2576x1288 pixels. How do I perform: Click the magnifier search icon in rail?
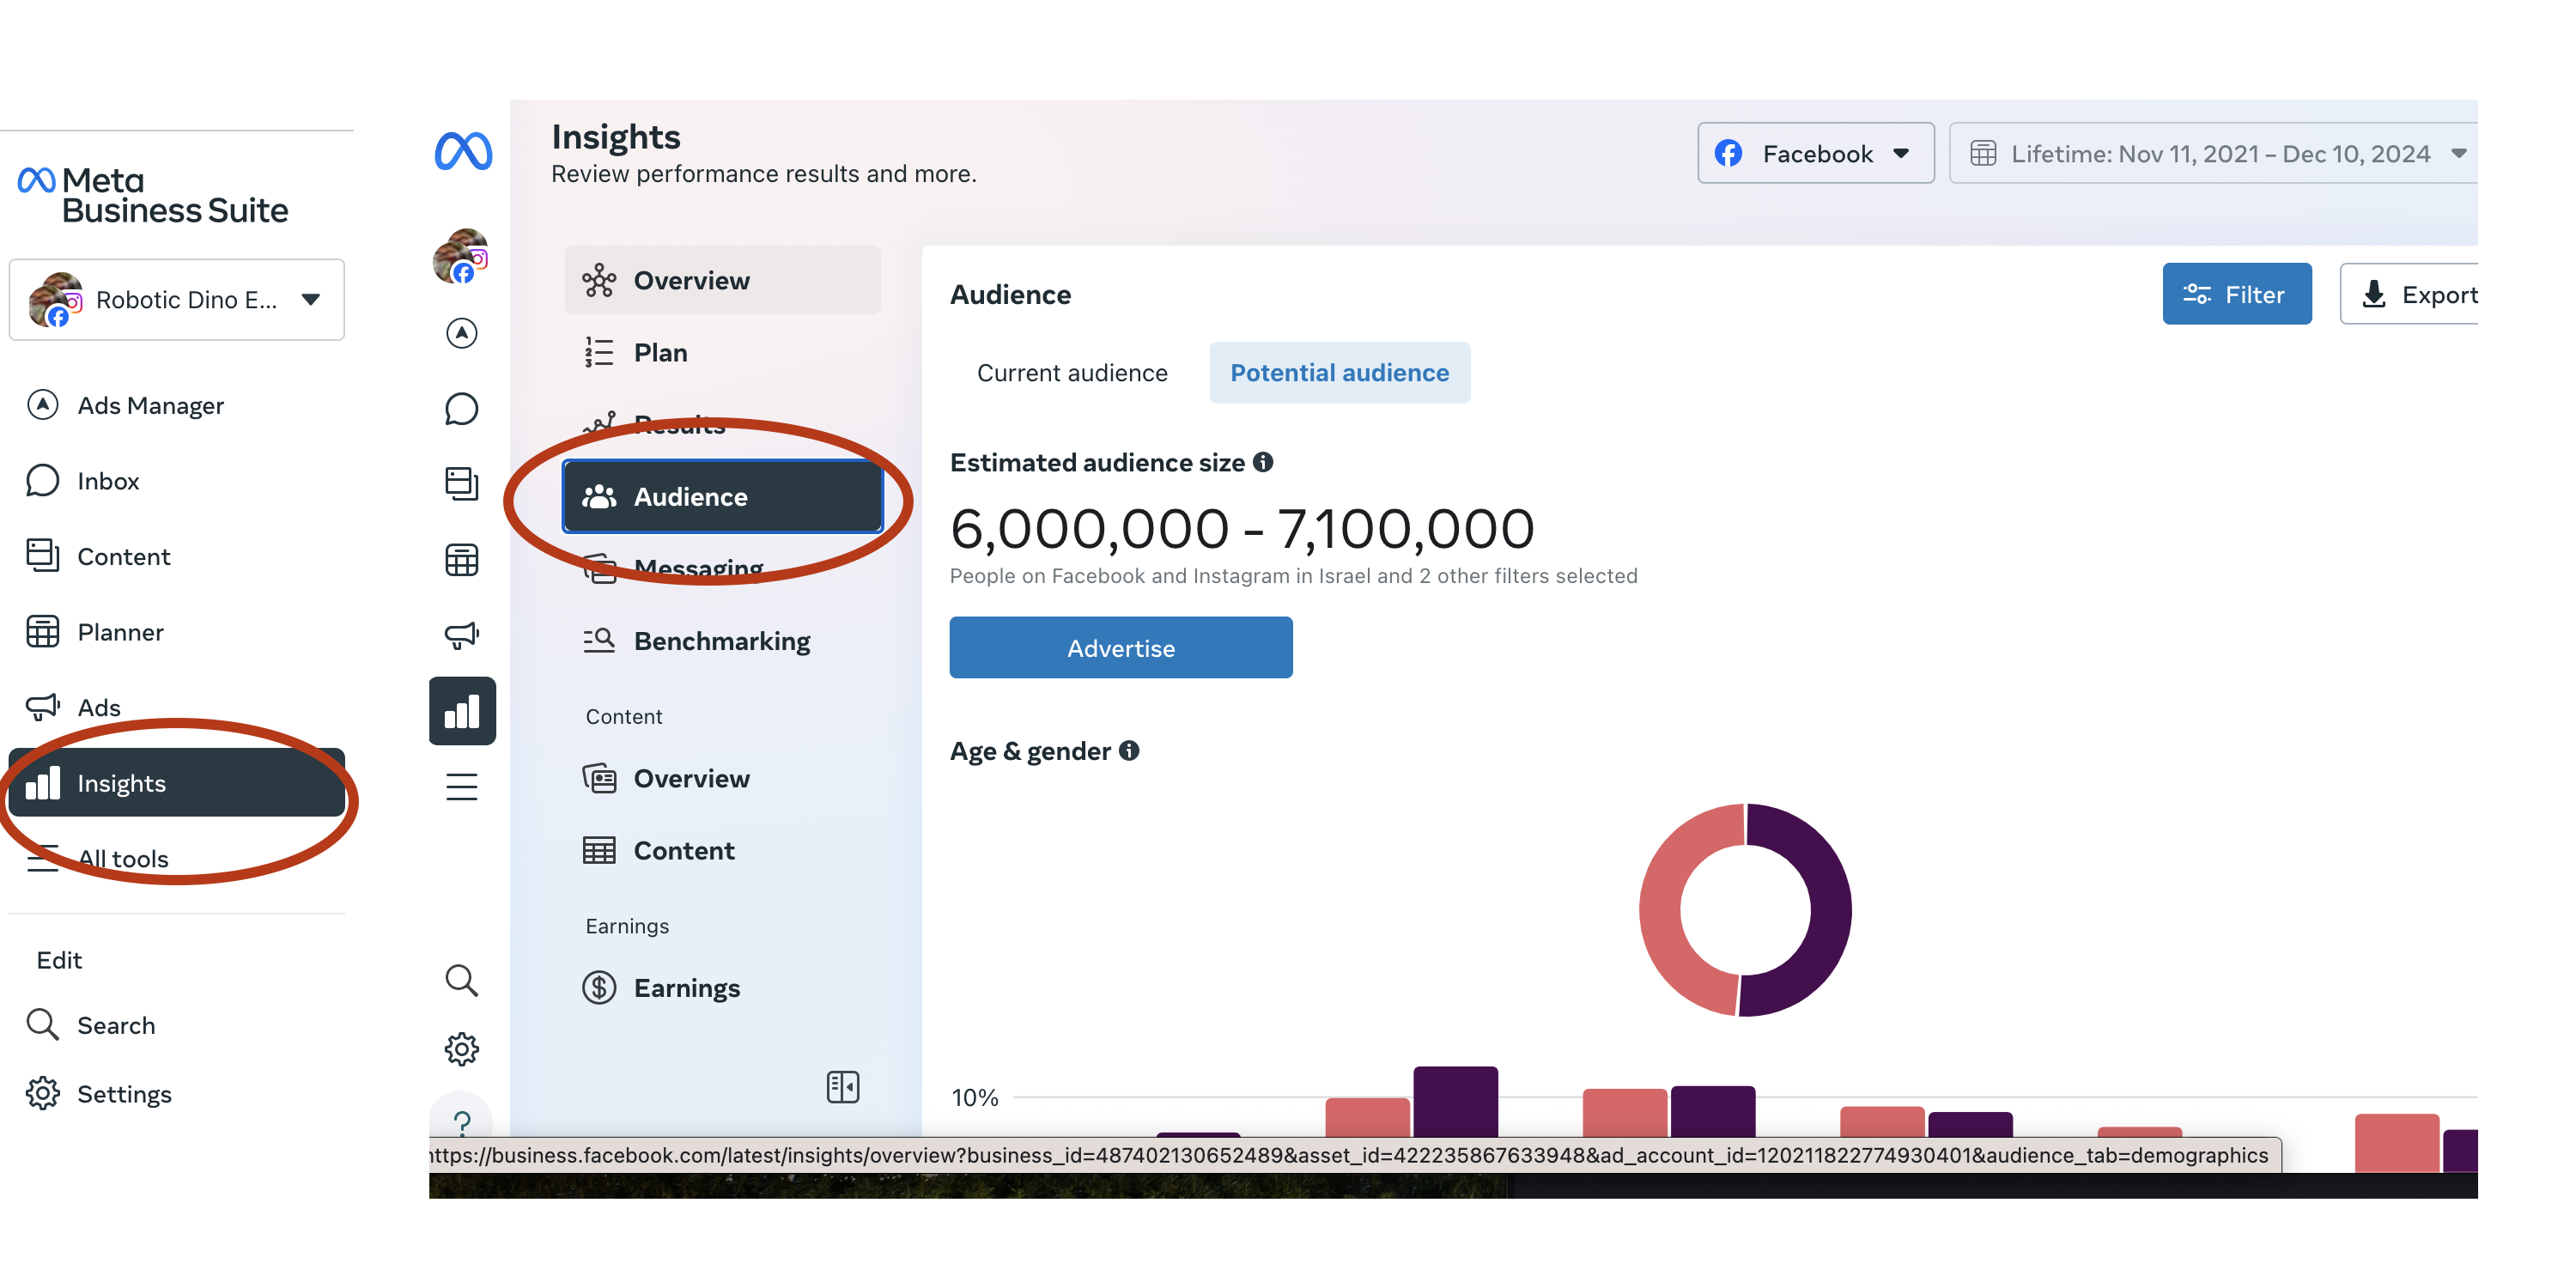(x=461, y=980)
